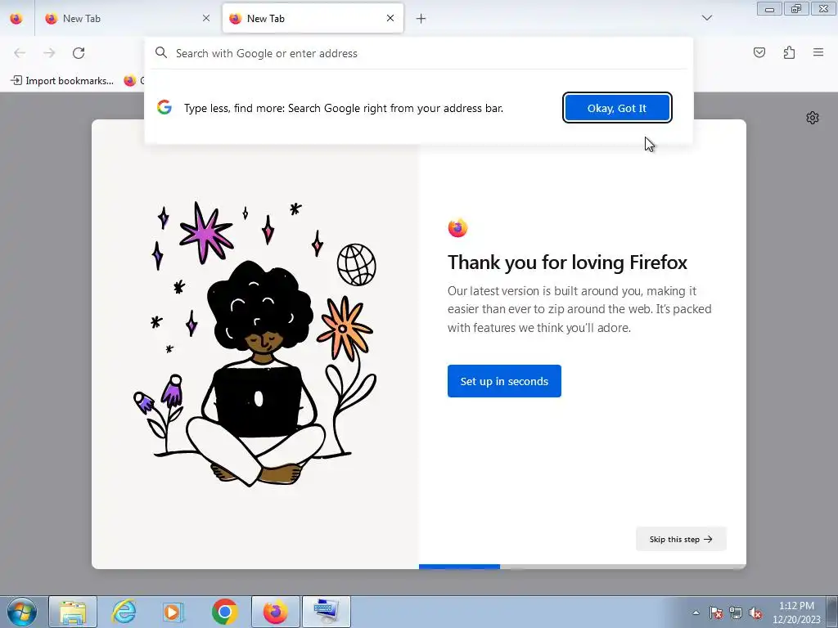
Task: Open the Extensions puzzle icon
Action: pyautogui.click(x=789, y=52)
